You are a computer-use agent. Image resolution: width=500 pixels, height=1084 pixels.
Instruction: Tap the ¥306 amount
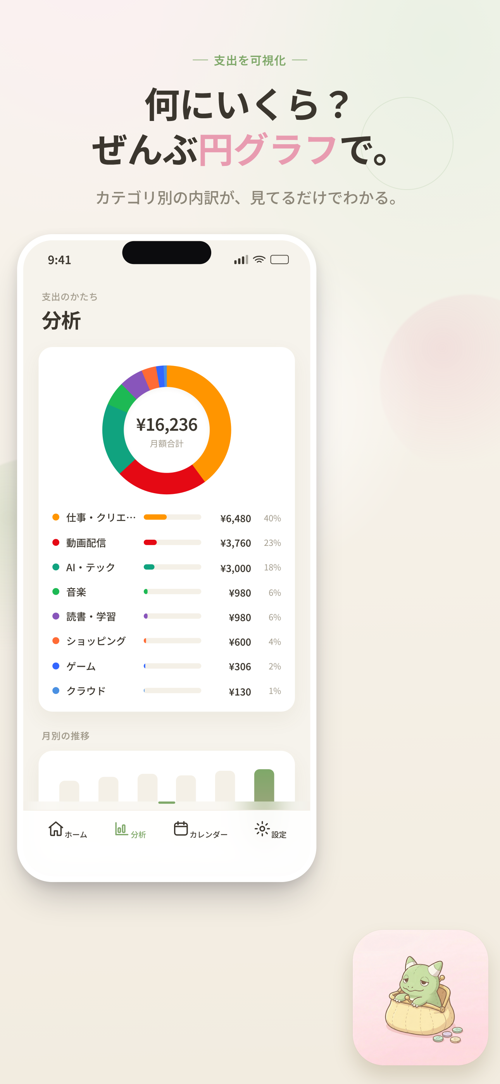click(240, 666)
